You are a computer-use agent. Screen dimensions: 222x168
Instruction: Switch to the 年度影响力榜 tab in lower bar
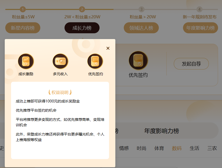coord(161,131)
